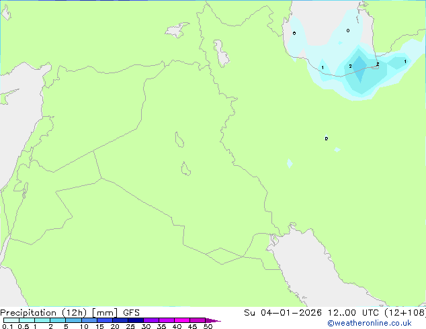Click the "35" legend scale label
Screen dimensions: 426x329
tap(161, 326)
